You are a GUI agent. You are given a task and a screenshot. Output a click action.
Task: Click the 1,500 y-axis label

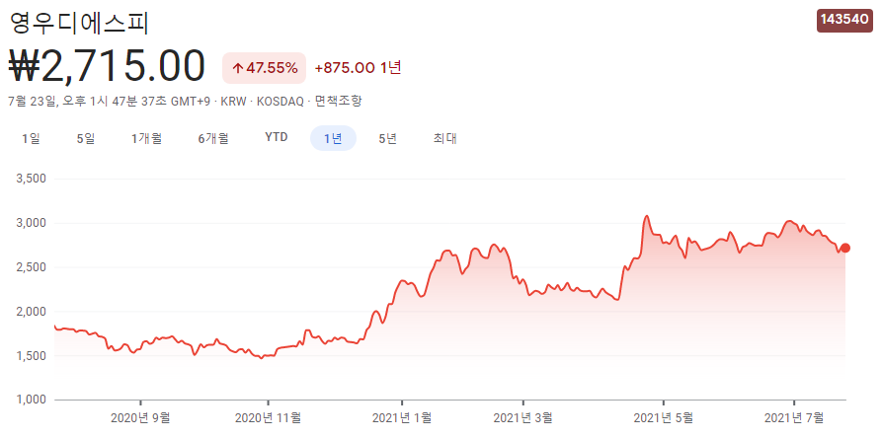point(33,355)
